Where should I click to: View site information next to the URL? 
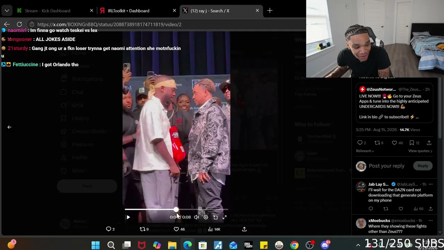click(32, 24)
